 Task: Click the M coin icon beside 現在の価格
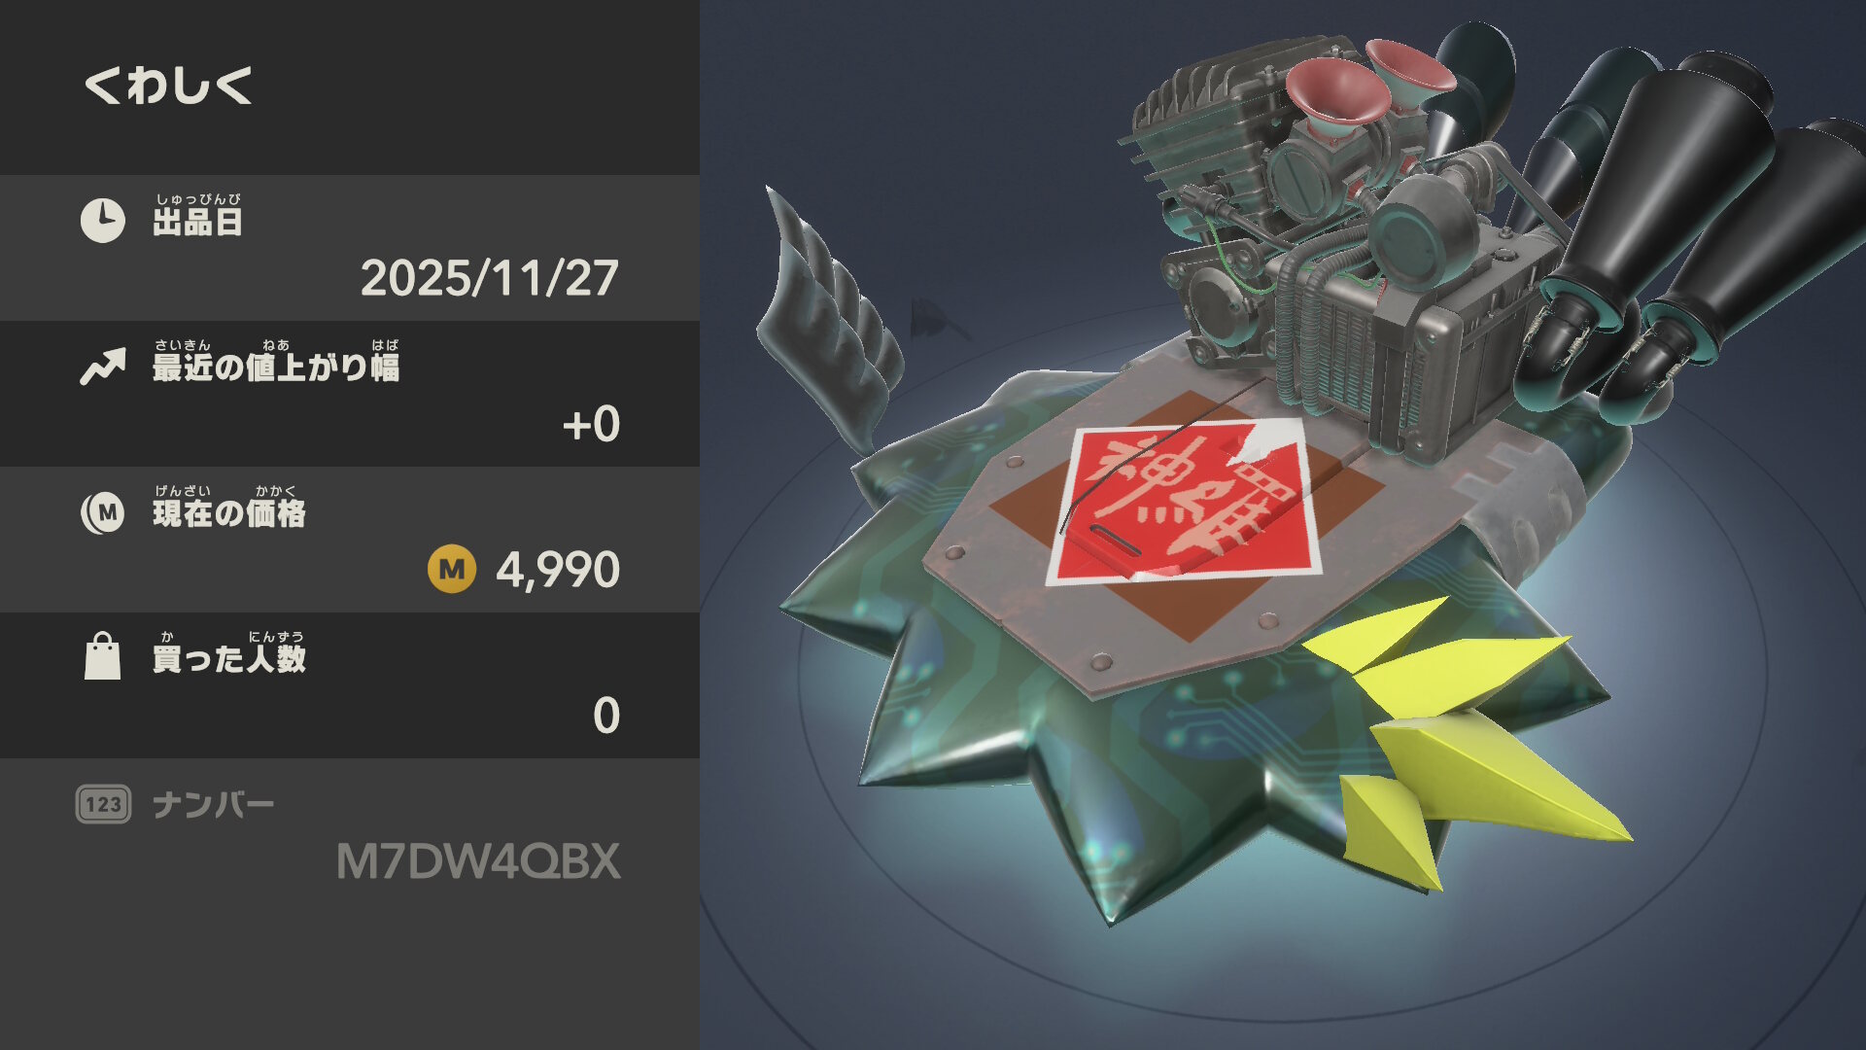pos(102,512)
